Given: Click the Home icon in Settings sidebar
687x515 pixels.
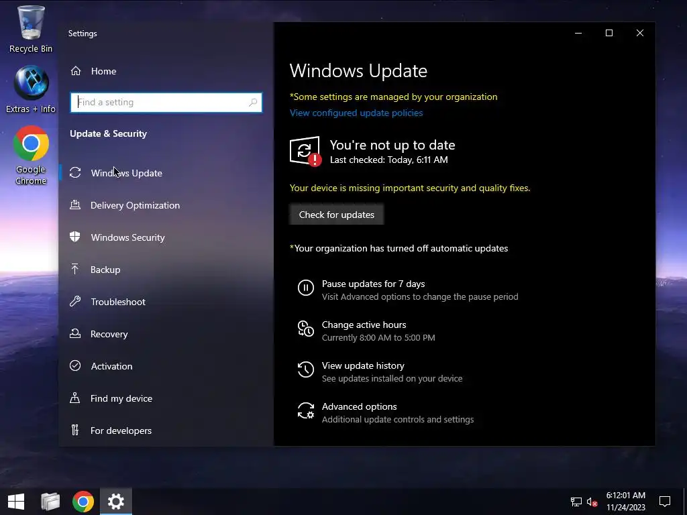Looking at the screenshot, I should click(x=76, y=71).
